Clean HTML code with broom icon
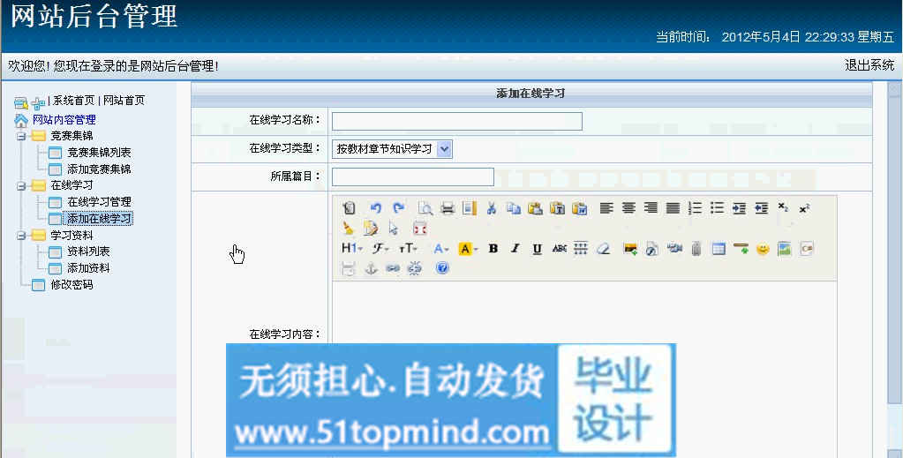 click(349, 229)
